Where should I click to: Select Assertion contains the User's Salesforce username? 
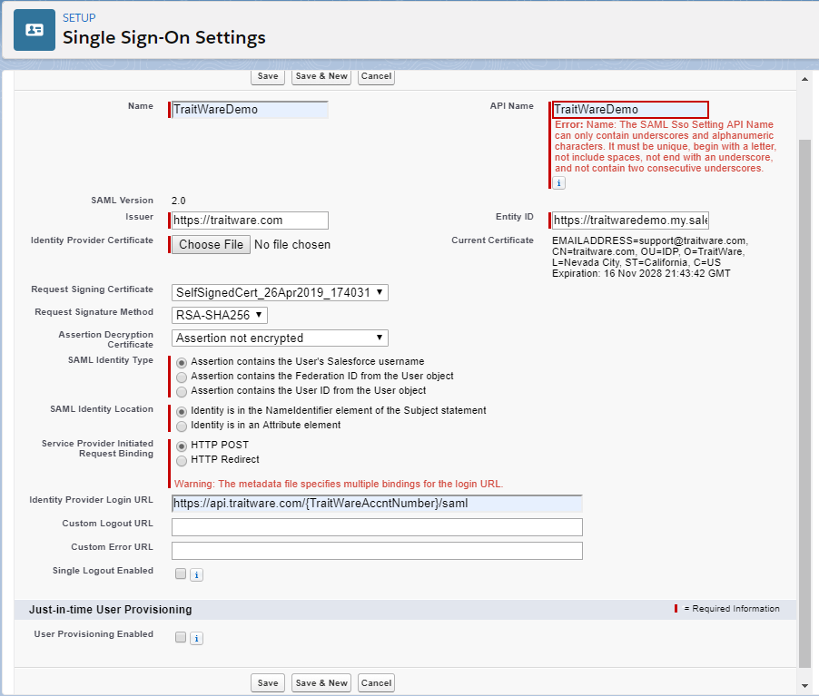pyautogui.click(x=182, y=362)
